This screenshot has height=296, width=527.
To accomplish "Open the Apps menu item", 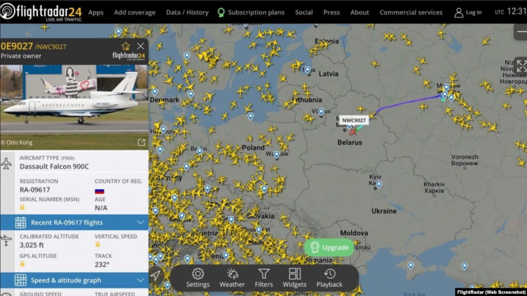I will coord(96,12).
